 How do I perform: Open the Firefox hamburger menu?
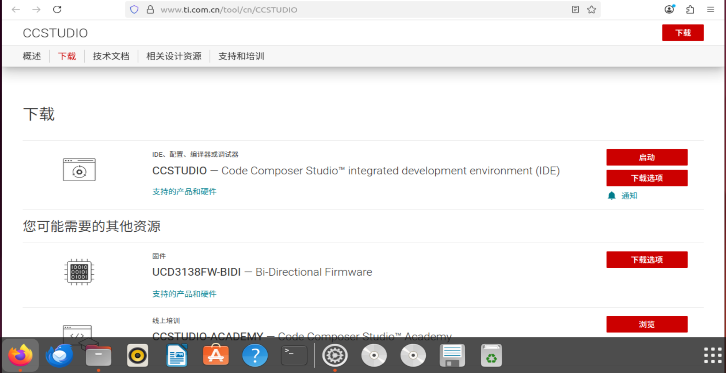711,10
